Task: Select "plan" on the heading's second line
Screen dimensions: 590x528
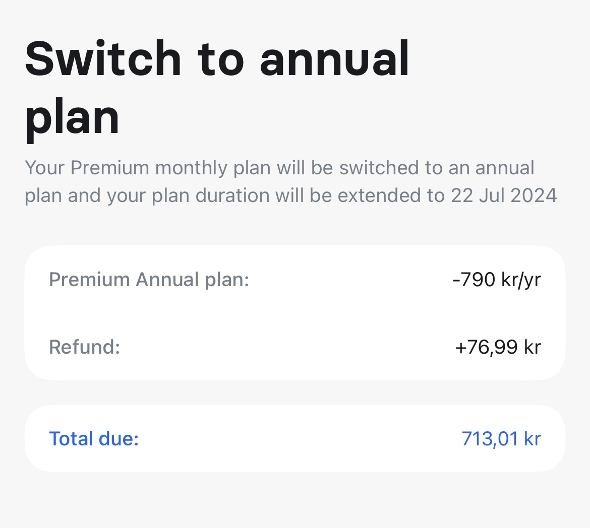Action: click(x=72, y=119)
